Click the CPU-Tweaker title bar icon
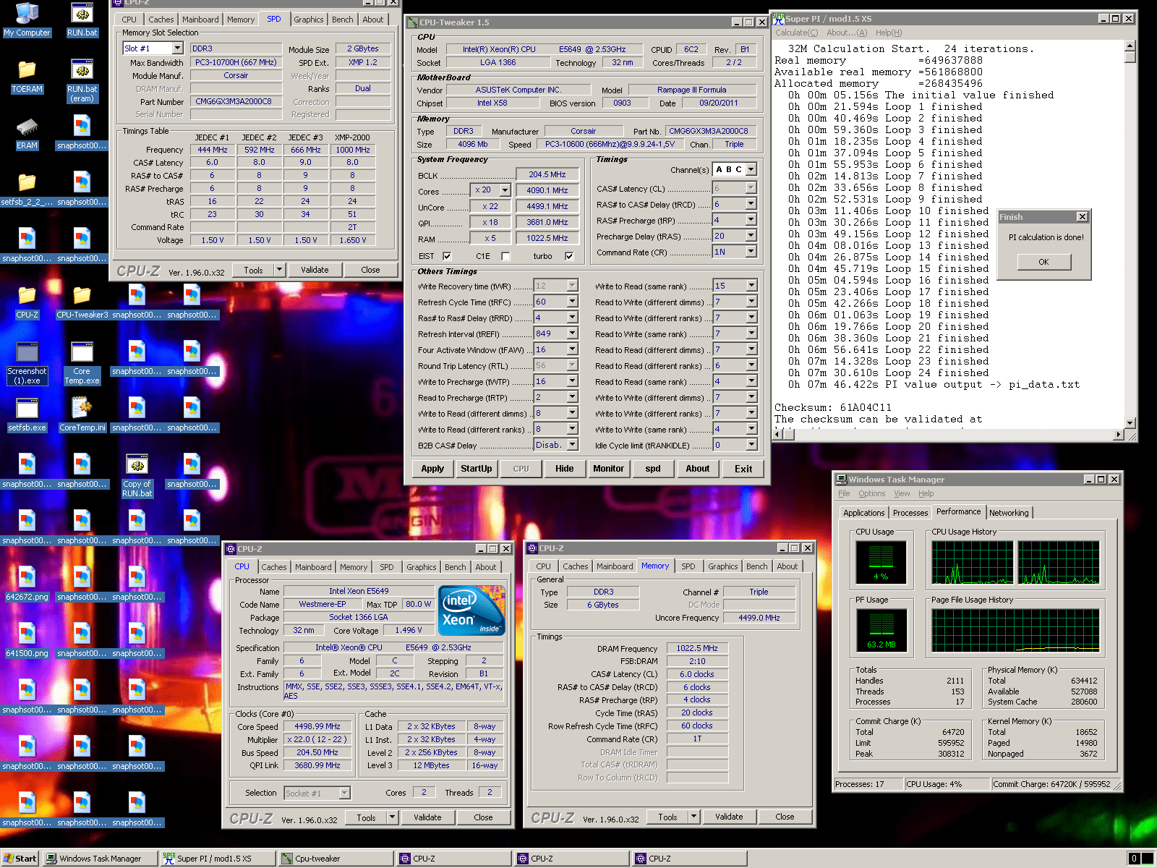 tap(412, 22)
